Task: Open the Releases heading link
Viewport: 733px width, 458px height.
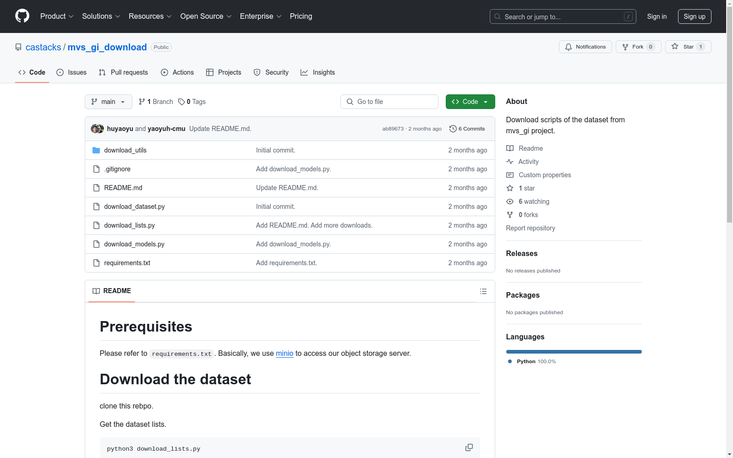Action: [x=522, y=253]
